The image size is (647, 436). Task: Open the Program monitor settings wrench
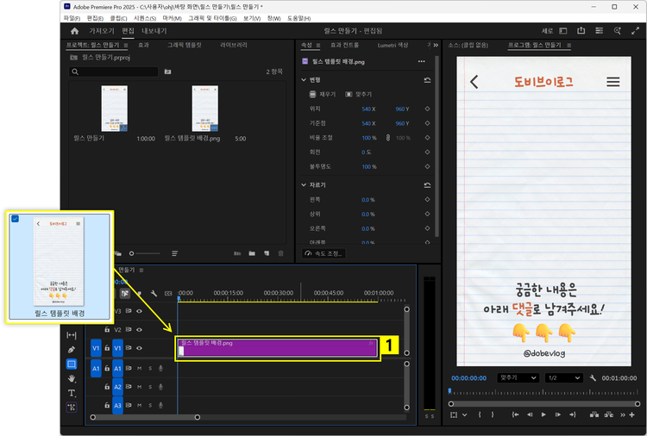click(x=593, y=378)
